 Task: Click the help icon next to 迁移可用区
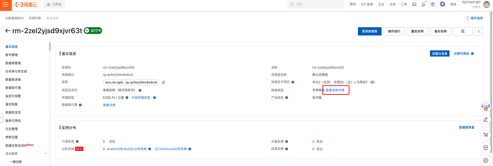(x=472, y=54)
